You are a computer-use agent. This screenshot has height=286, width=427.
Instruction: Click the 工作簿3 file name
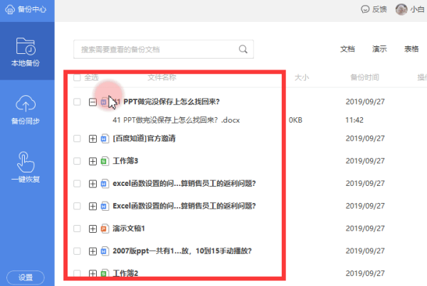125,161
